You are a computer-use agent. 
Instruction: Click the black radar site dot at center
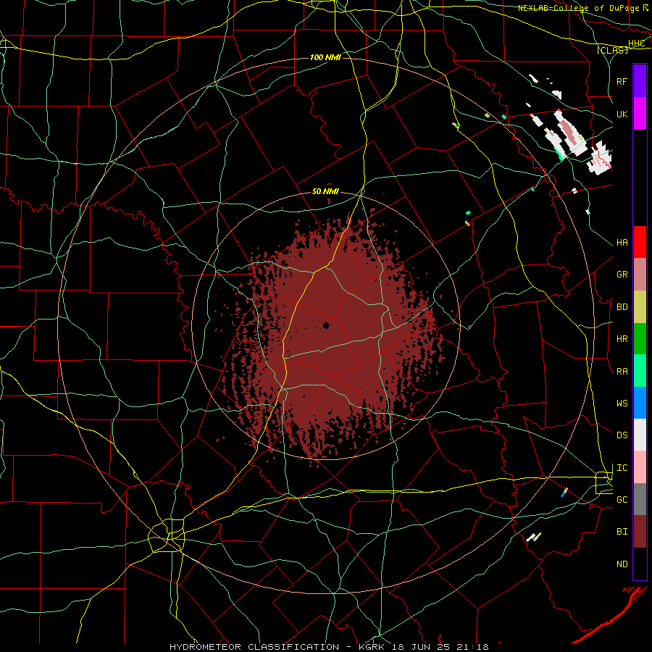point(326,325)
